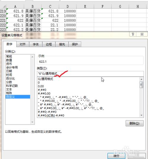148x159 pixels.
Task: Confirm with the 确定 button
Action: pyautogui.click(x=116, y=156)
